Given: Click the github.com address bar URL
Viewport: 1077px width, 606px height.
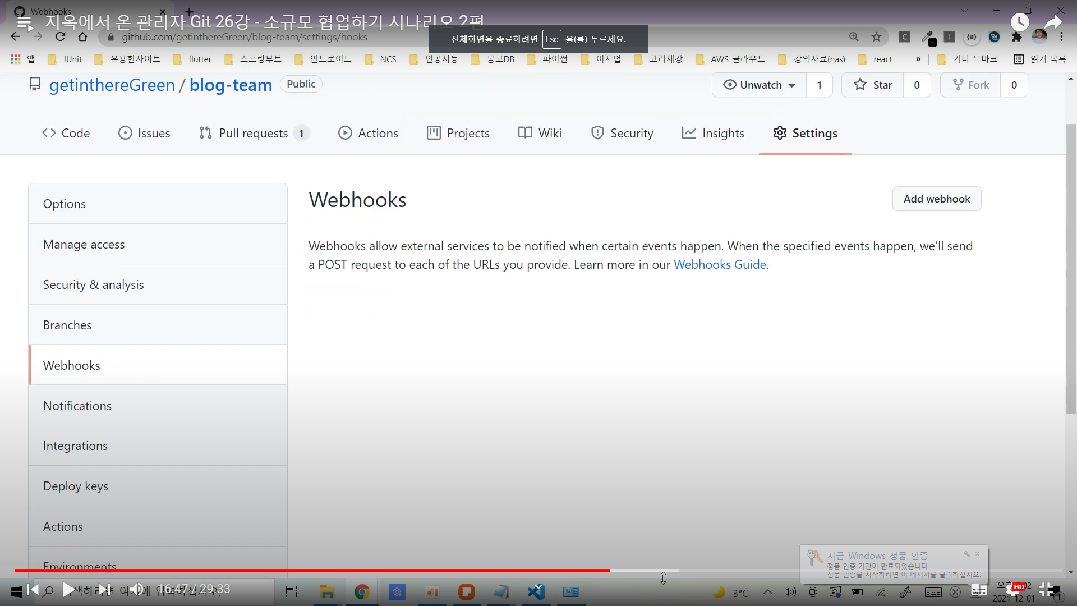Looking at the screenshot, I should coord(245,37).
